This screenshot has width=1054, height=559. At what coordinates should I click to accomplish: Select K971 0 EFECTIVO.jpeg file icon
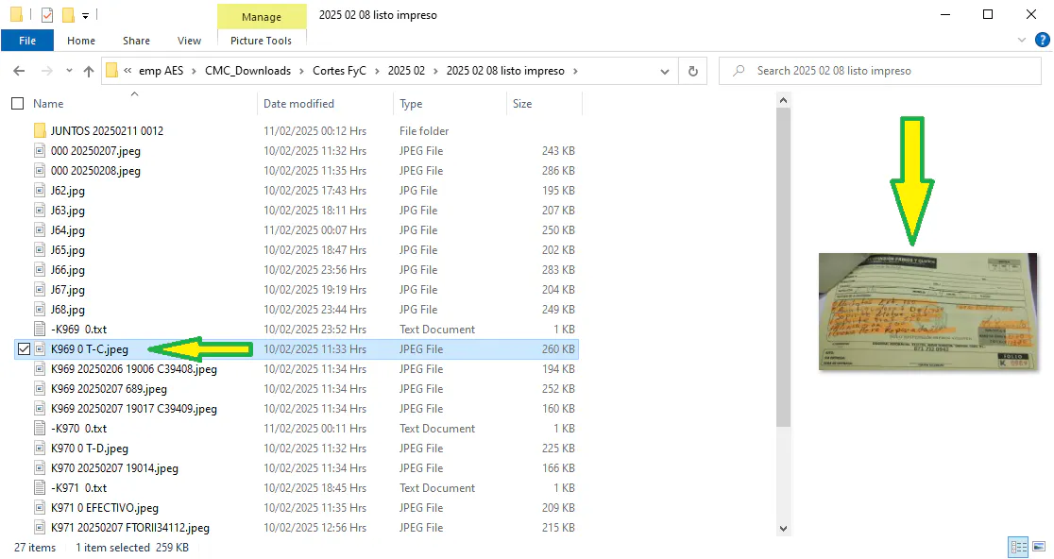(x=40, y=508)
